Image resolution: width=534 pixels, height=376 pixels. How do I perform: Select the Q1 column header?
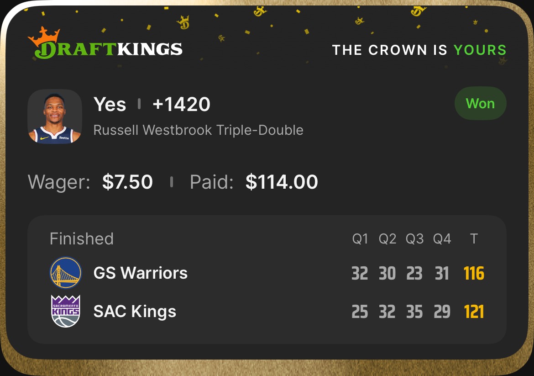point(360,239)
